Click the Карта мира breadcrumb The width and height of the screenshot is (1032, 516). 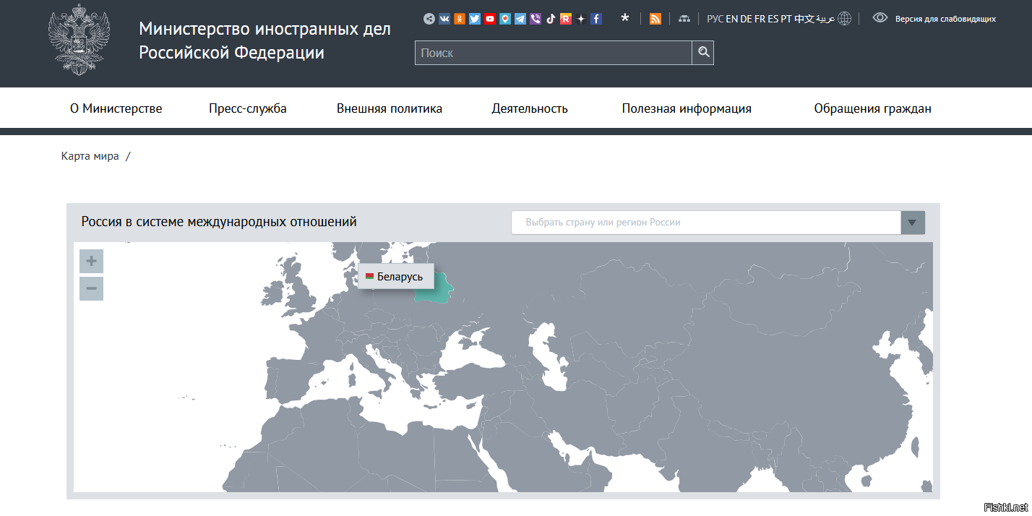[x=90, y=156]
